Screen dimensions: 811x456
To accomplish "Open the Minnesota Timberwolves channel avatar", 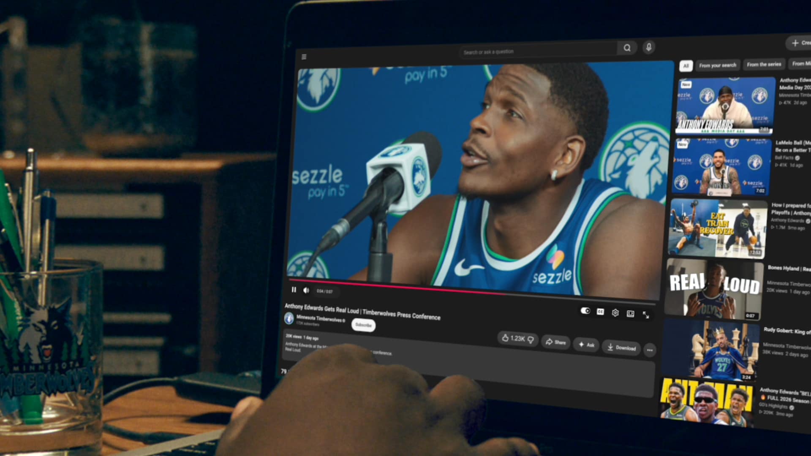I will 289,318.
